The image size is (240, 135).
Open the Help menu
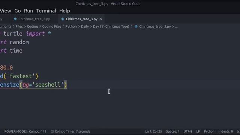pyautogui.click(x=64, y=11)
